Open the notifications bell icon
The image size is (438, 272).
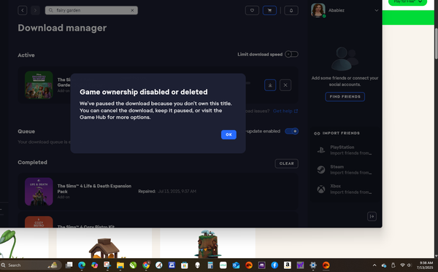(x=291, y=10)
